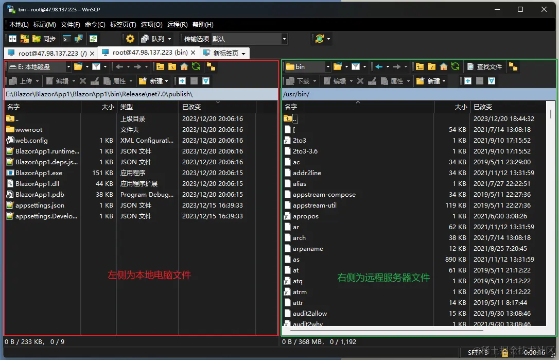559x360 pixels.
Task: Open the 本地(L) menu
Action: [x=19, y=24]
